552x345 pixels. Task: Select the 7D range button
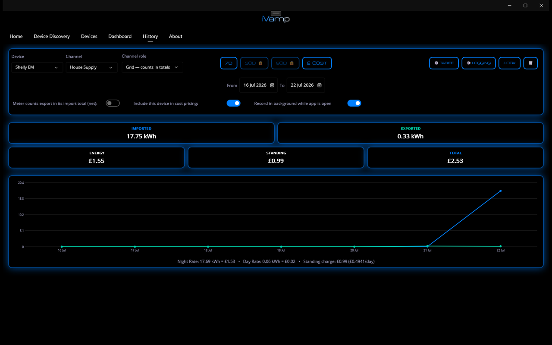click(229, 63)
